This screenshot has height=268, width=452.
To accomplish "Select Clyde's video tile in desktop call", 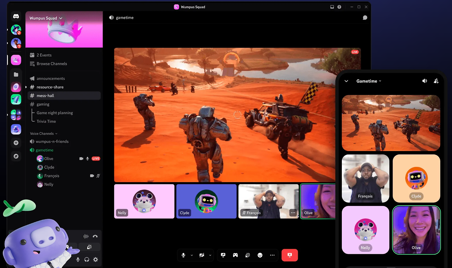I will pyautogui.click(x=206, y=201).
